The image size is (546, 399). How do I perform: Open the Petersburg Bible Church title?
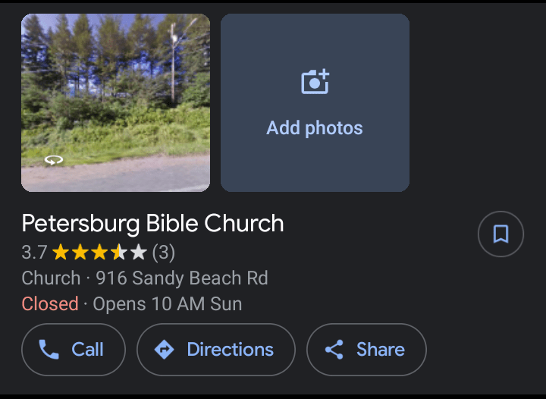point(152,224)
